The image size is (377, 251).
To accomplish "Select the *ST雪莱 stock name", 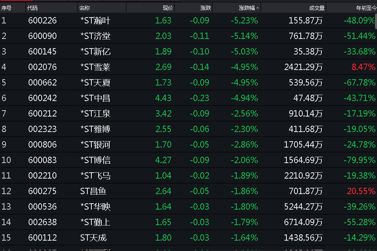I will pos(95,67).
